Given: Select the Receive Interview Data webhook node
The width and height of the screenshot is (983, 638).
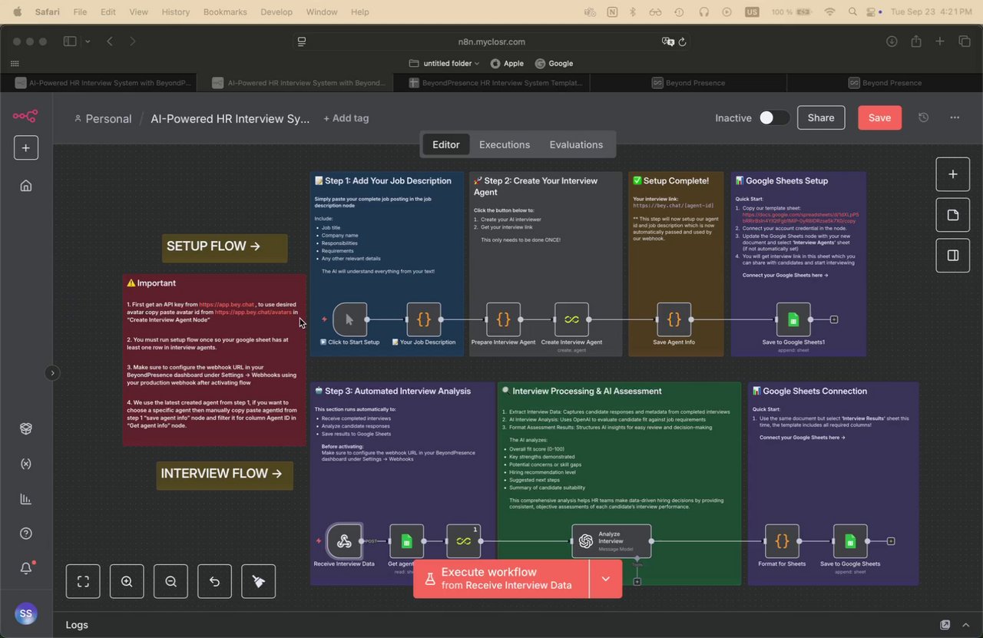Looking at the screenshot, I should pos(344,541).
